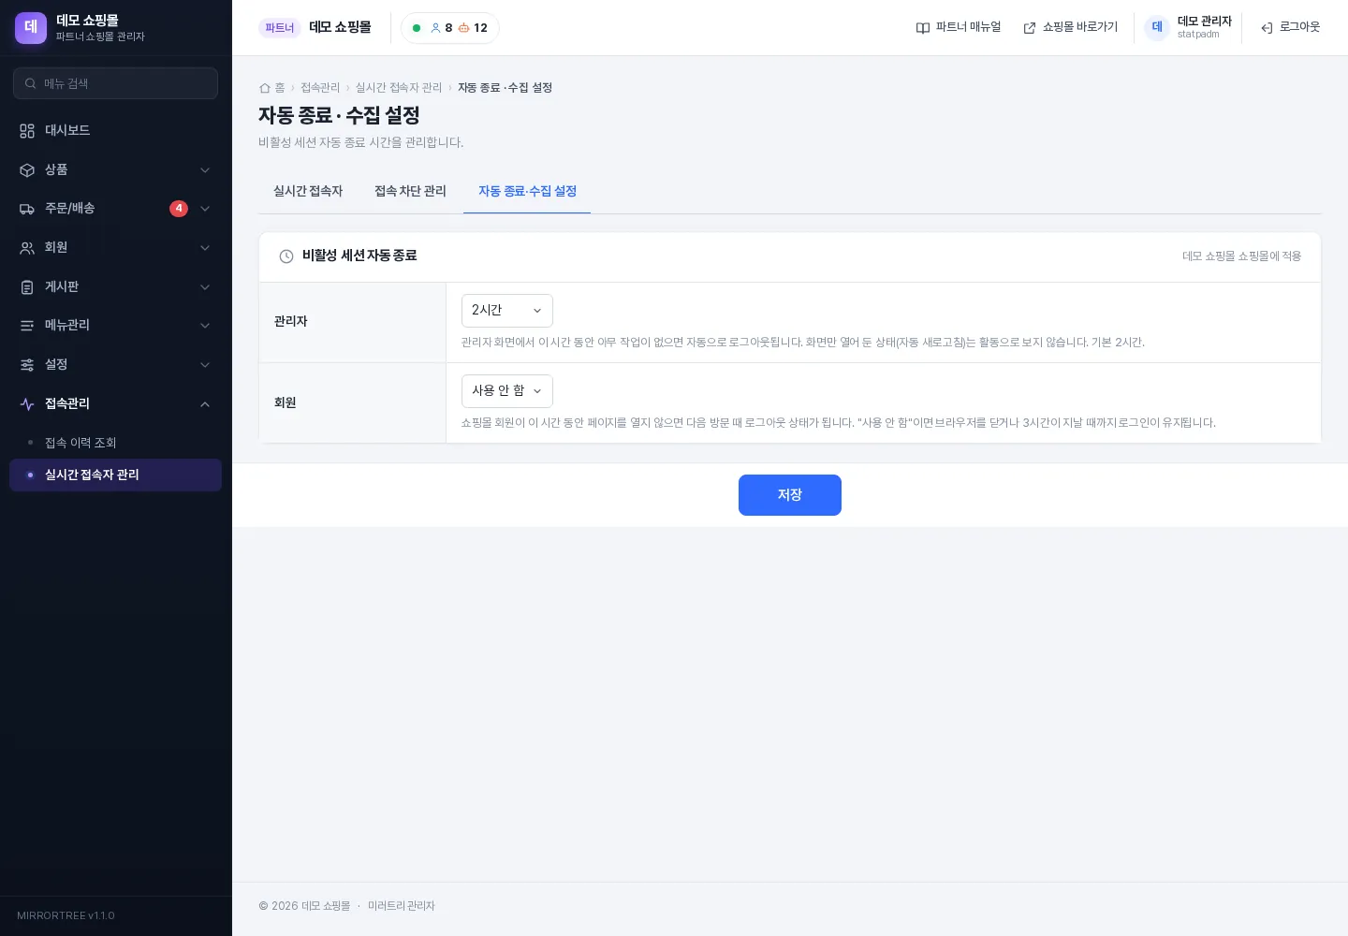Click the 미러트리 관리자 footer text
Screen dimensions: 1348x936
coord(402,906)
